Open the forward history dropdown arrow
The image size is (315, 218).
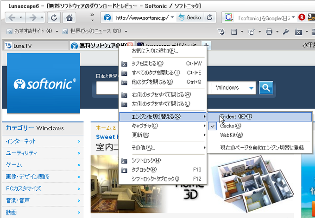tap(42, 18)
